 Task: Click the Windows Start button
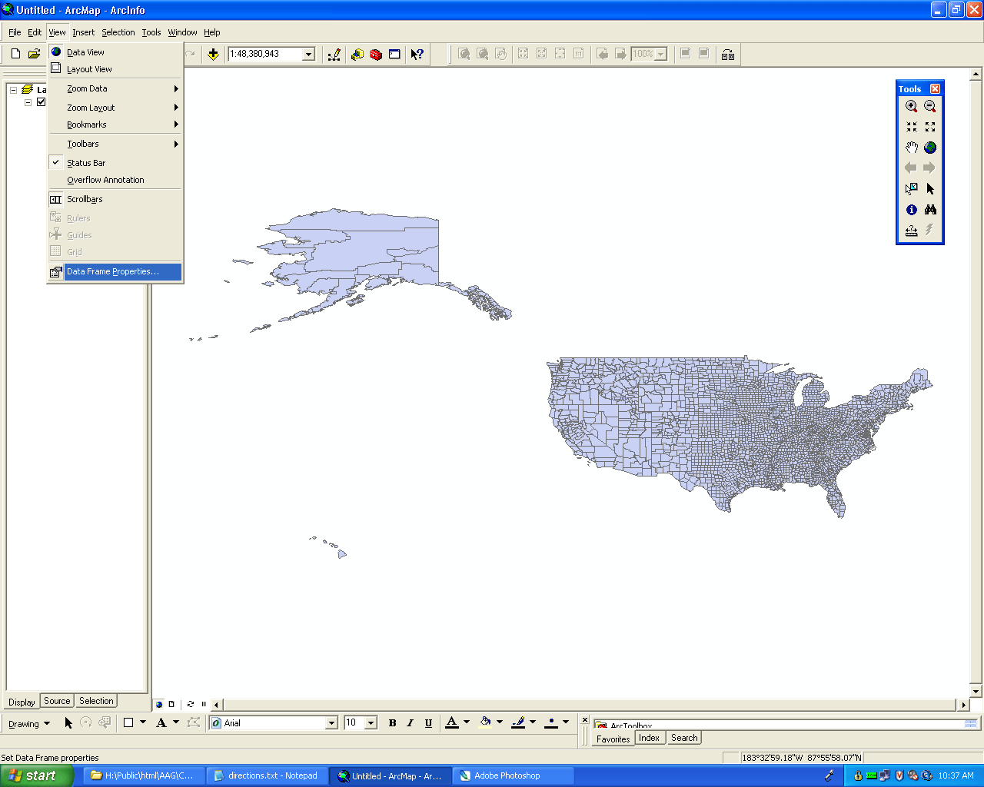[37, 775]
